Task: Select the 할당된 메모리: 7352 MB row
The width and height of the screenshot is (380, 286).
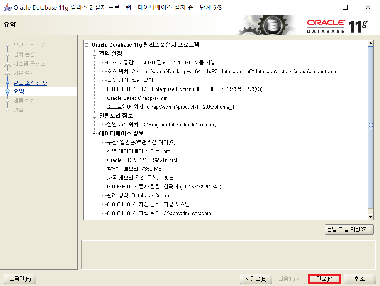Action: [134, 169]
